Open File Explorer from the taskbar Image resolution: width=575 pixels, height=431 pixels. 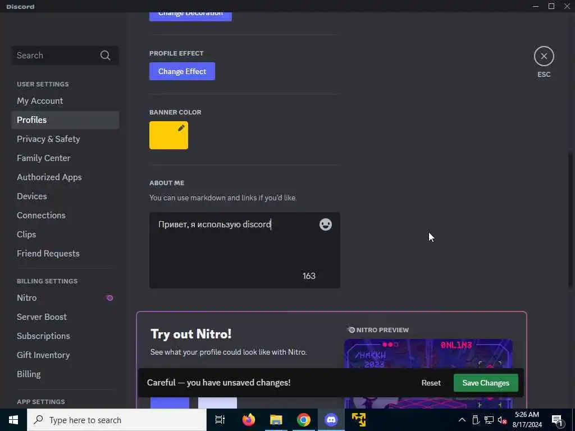click(276, 420)
